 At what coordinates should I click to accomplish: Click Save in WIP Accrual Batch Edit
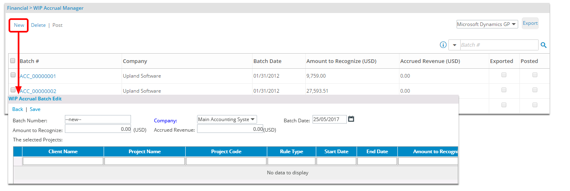pos(35,109)
